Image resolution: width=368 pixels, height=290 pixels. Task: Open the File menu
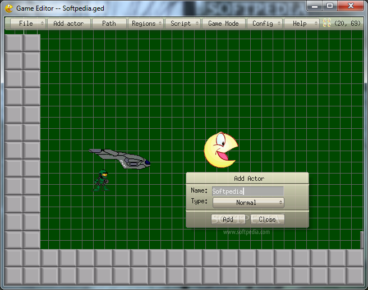(x=28, y=24)
